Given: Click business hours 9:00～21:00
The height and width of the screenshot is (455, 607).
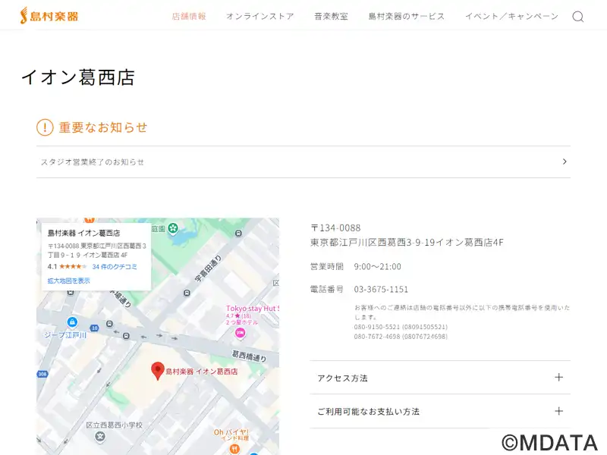Looking at the screenshot, I should (377, 267).
